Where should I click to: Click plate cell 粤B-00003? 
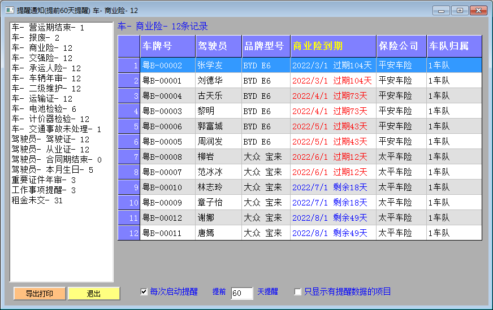(167, 111)
